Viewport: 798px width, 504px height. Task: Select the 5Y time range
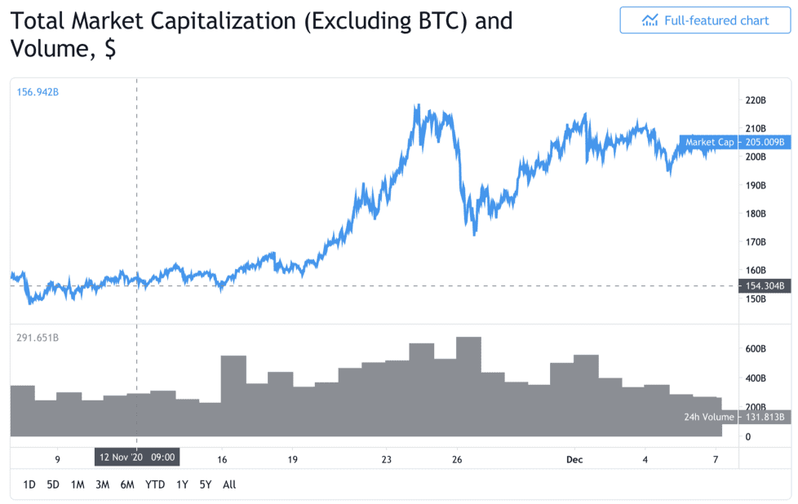(205, 484)
